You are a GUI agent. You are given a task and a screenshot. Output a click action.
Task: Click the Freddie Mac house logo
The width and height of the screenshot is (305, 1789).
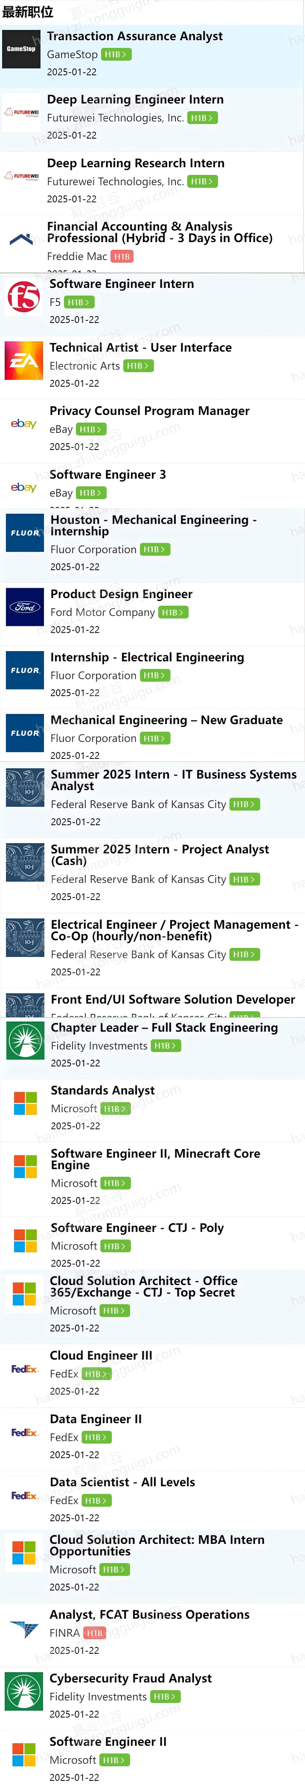coord(21,240)
